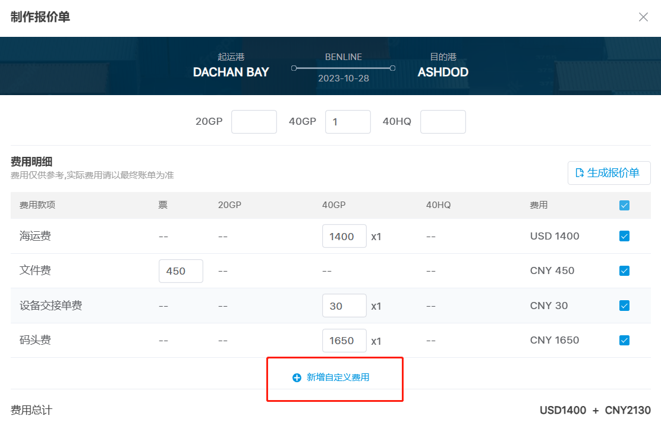661x428 pixels.
Task: Click the ASHDOD destination port name
Action: (443, 73)
